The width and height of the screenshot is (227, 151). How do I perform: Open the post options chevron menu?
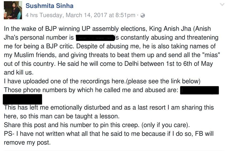[x=222, y=5]
